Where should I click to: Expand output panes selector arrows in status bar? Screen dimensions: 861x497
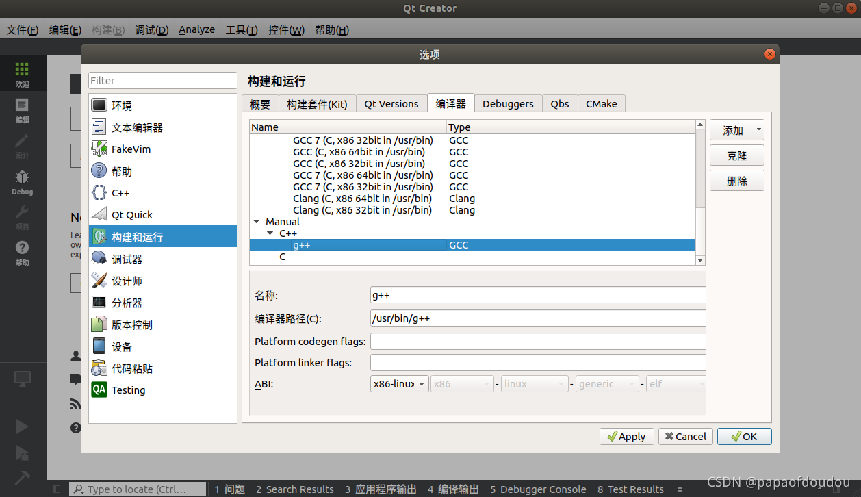click(x=680, y=489)
